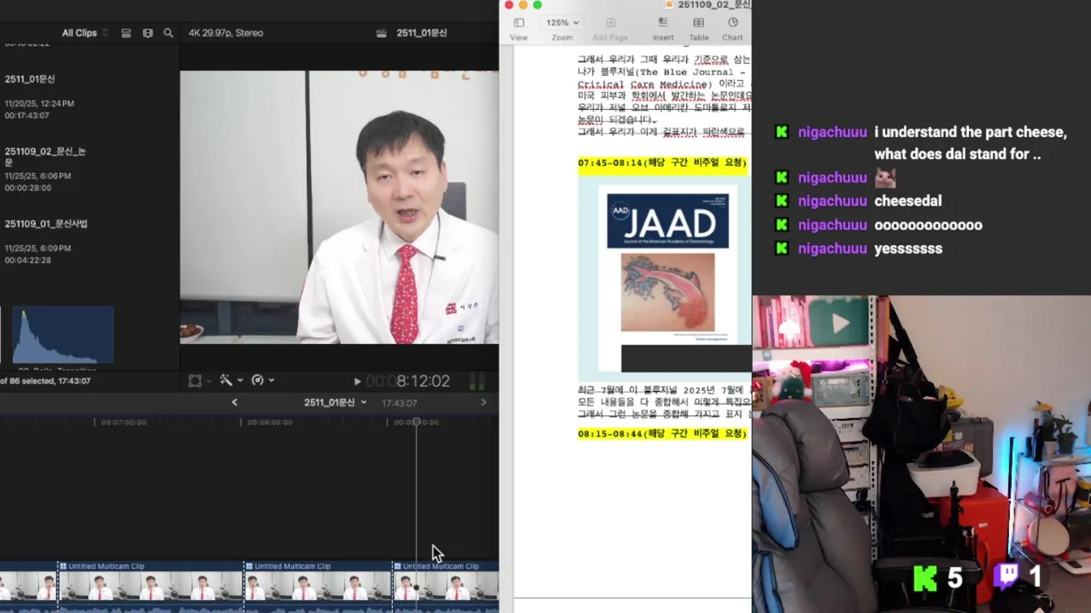Screen dimensions: 1091x613
Task: Click the Chart button in Pages toolbar
Action: tap(732, 28)
